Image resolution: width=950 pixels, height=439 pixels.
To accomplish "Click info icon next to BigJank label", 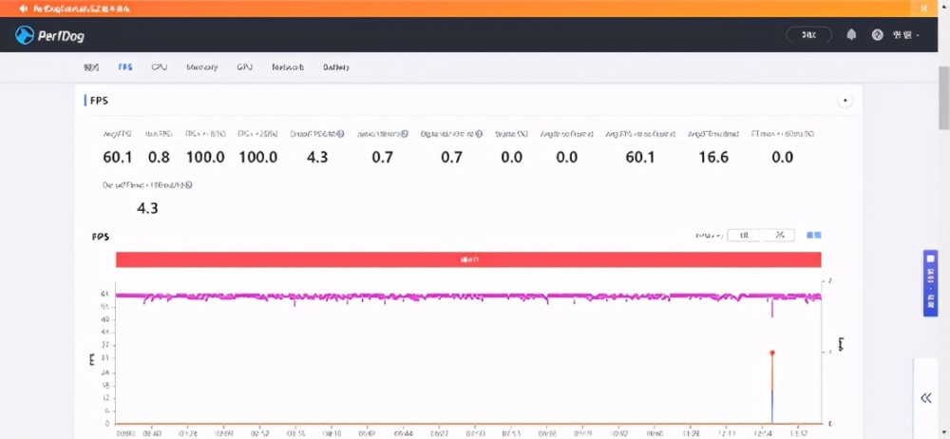I will [x=479, y=134].
